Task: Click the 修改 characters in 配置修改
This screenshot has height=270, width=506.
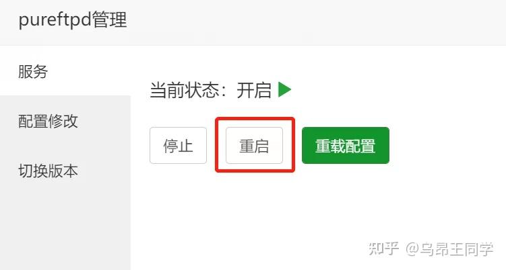Action: coord(63,122)
